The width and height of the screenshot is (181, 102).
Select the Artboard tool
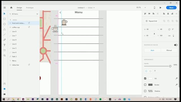[5, 50]
